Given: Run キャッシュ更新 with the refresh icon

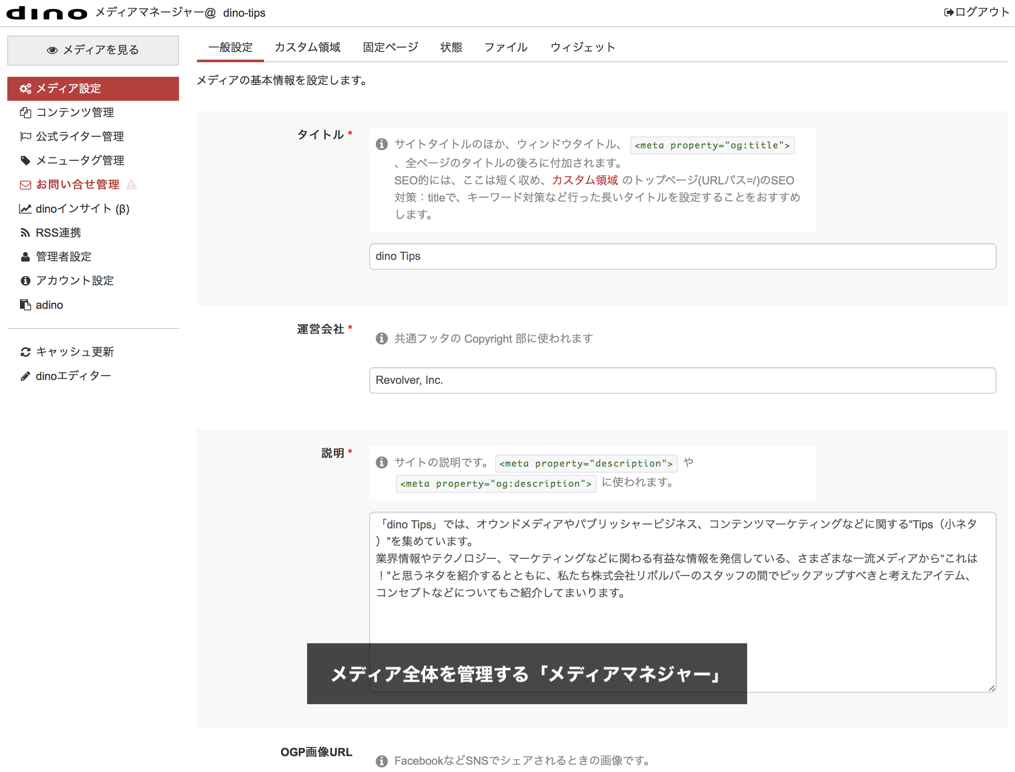Looking at the screenshot, I should [76, 352].
